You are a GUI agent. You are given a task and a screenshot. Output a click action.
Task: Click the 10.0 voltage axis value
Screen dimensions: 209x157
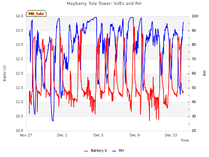click(20, 131)
